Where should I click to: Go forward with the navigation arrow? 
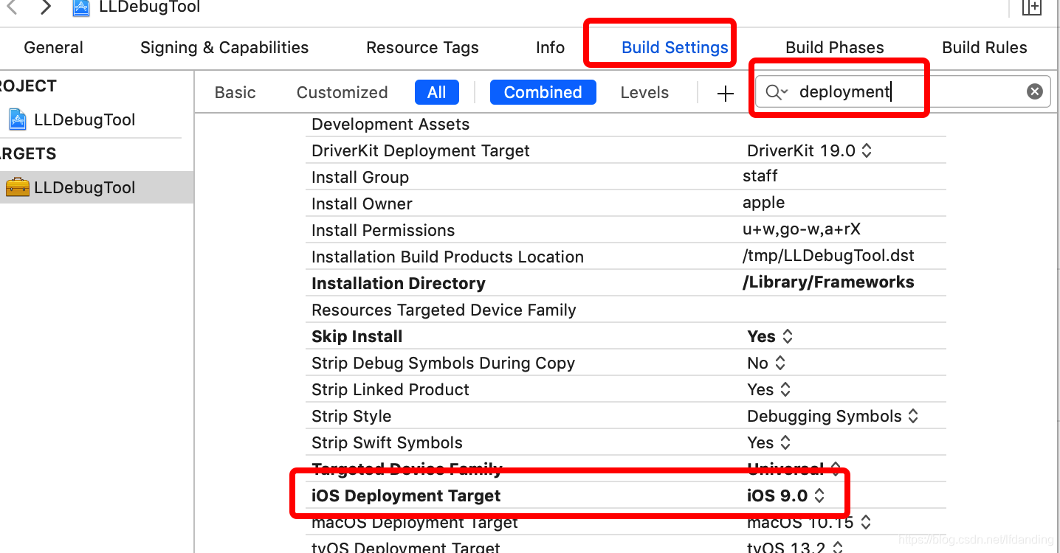coord(46,7)
